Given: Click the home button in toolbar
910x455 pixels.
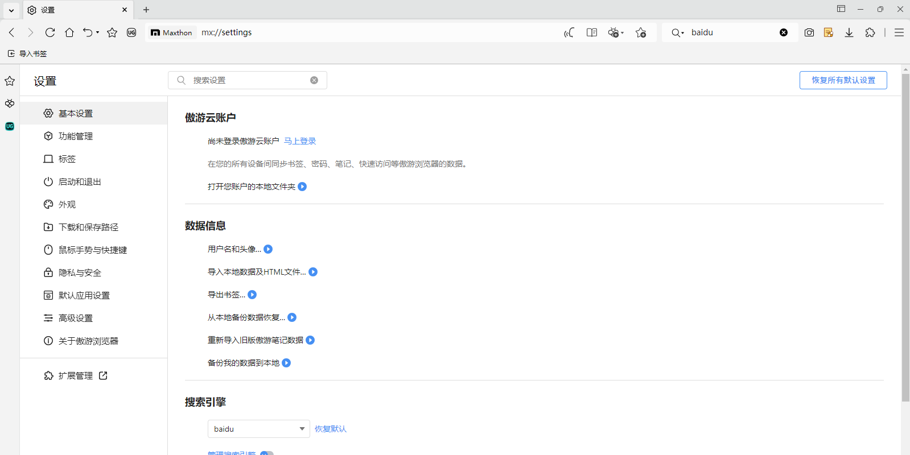Looking at the screenshot, I should pyautogui.click(x=69, y=32).
